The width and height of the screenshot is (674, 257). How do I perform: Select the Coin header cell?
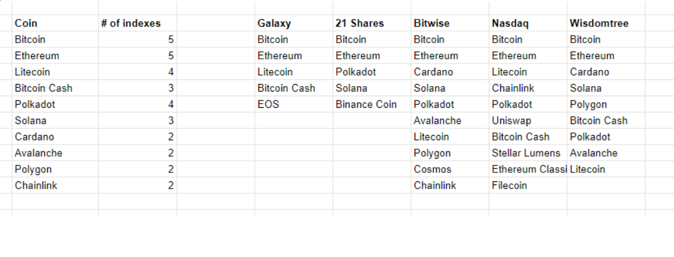point(55,23)
